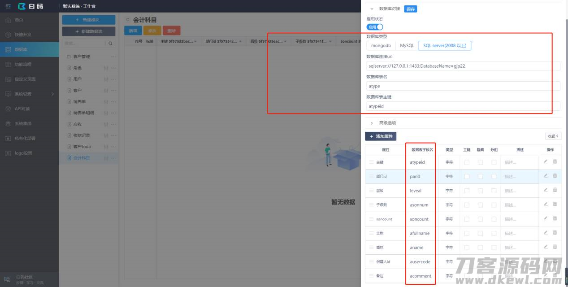Select mongodb database type
This screenshot has height=287, width=568.
coord(381,46)
